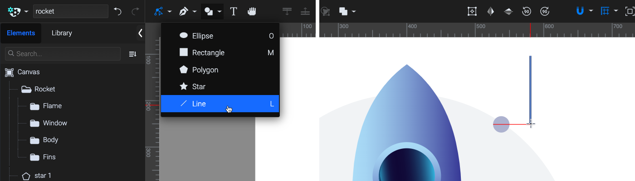Click the fit to screen icon

[x=630, y=11]
